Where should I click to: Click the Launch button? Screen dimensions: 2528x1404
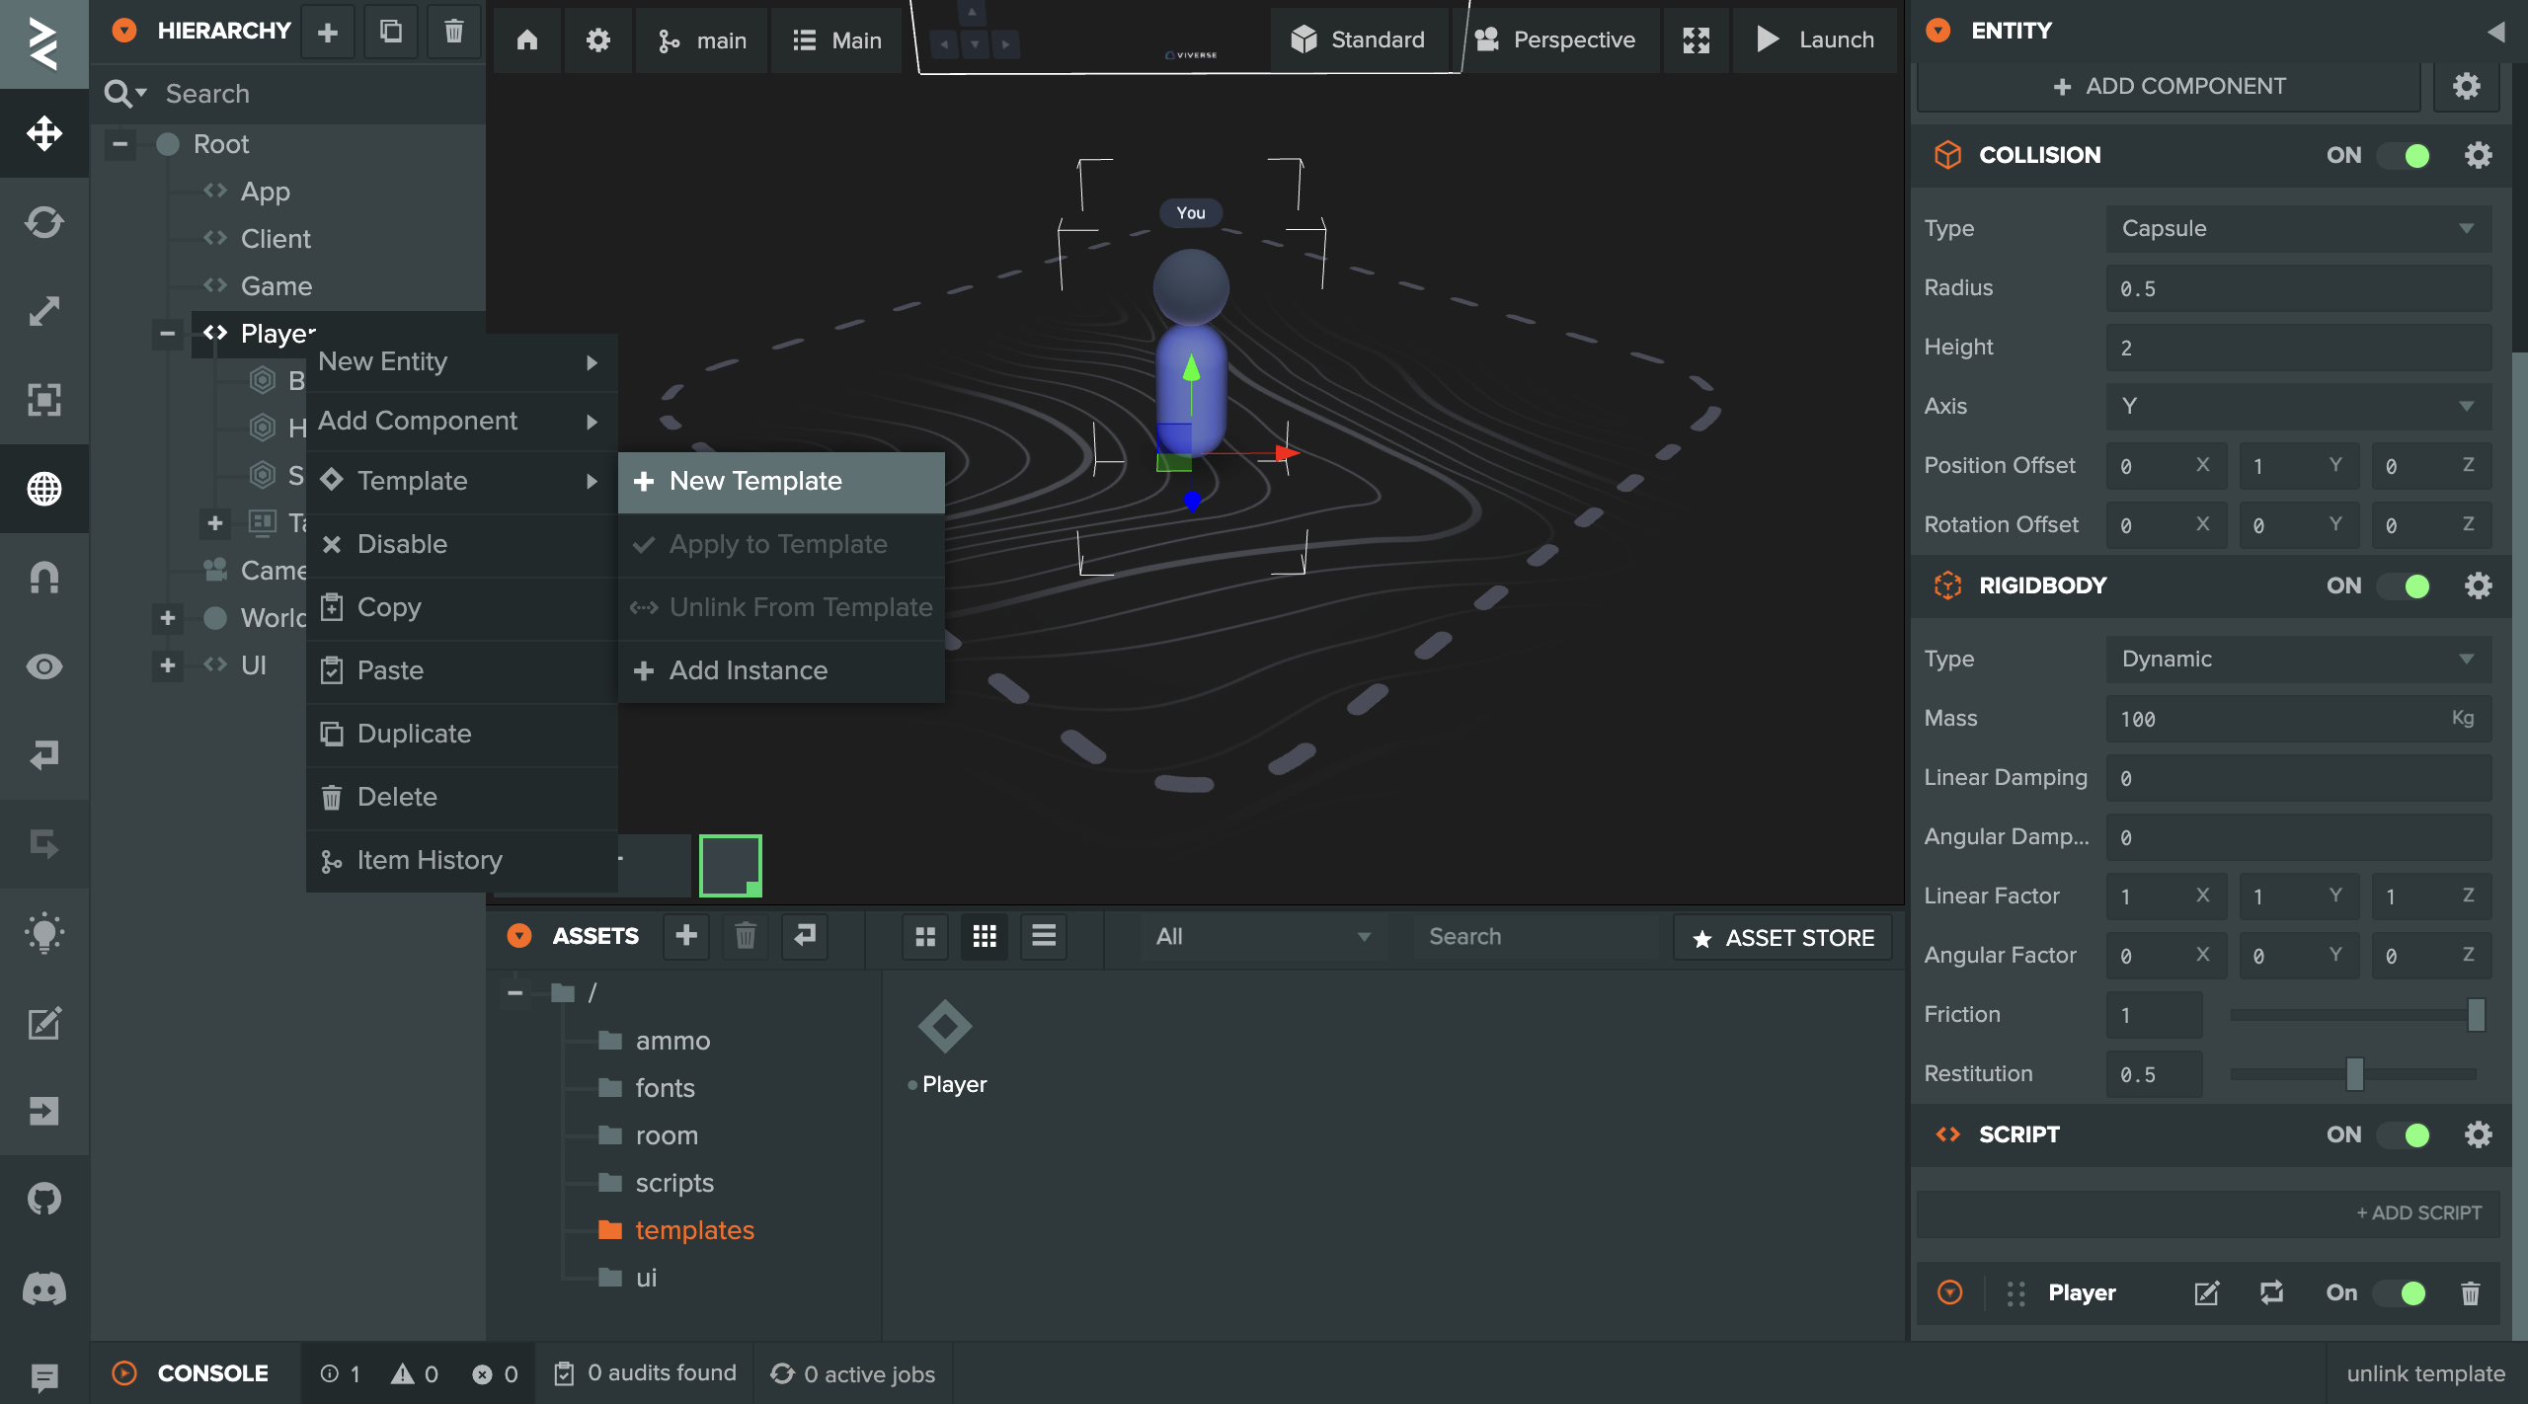pyautogui.click(x=1815, y=40)
